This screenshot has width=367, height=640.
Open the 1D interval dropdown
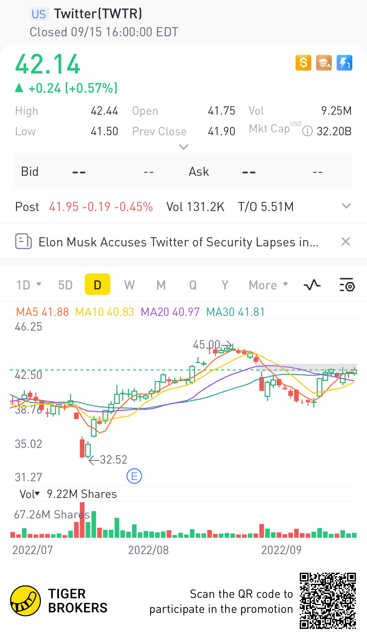(29, 285)
